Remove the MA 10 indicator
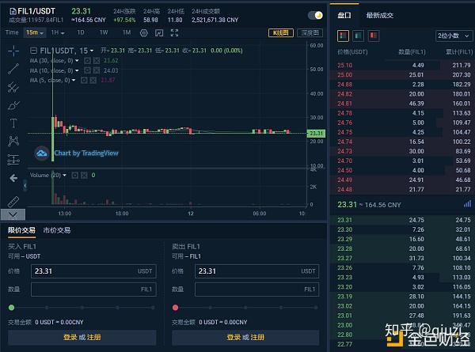 pyautogui.click(x=97, y=70)
